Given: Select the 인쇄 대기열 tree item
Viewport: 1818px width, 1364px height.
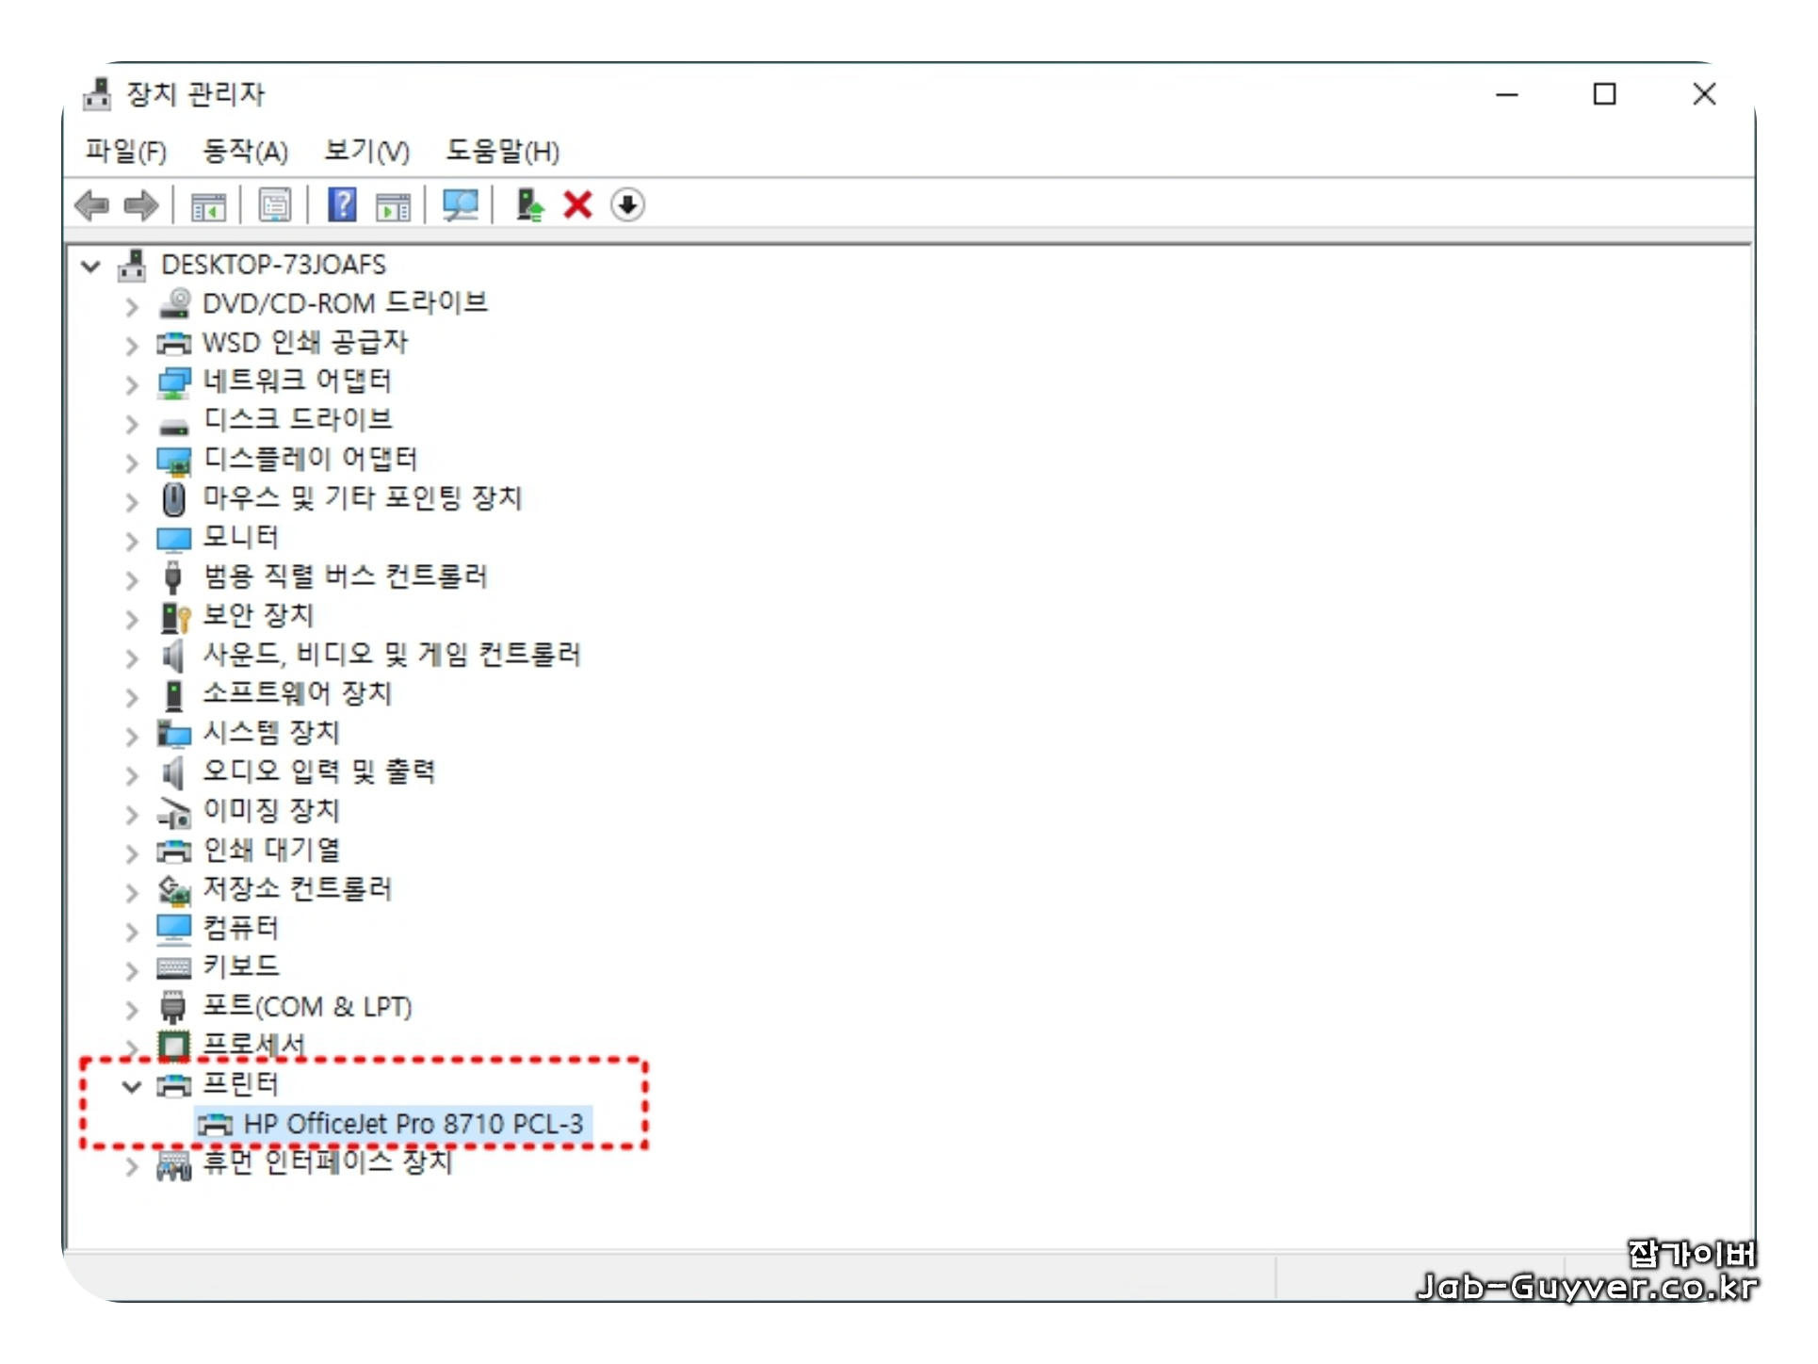Looking at the screenshot, I should [271, 850].
